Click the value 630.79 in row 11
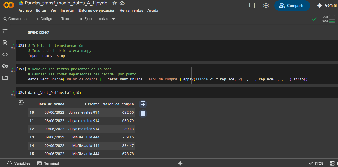 click(x=128, y=121)
